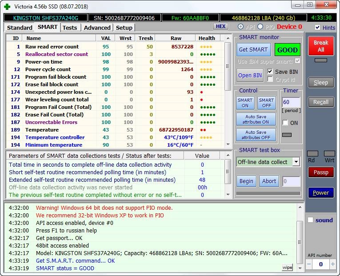The height and width of the screenshot is (276, 340).
Task: Click the Raw column header
Action: (176, 38)
